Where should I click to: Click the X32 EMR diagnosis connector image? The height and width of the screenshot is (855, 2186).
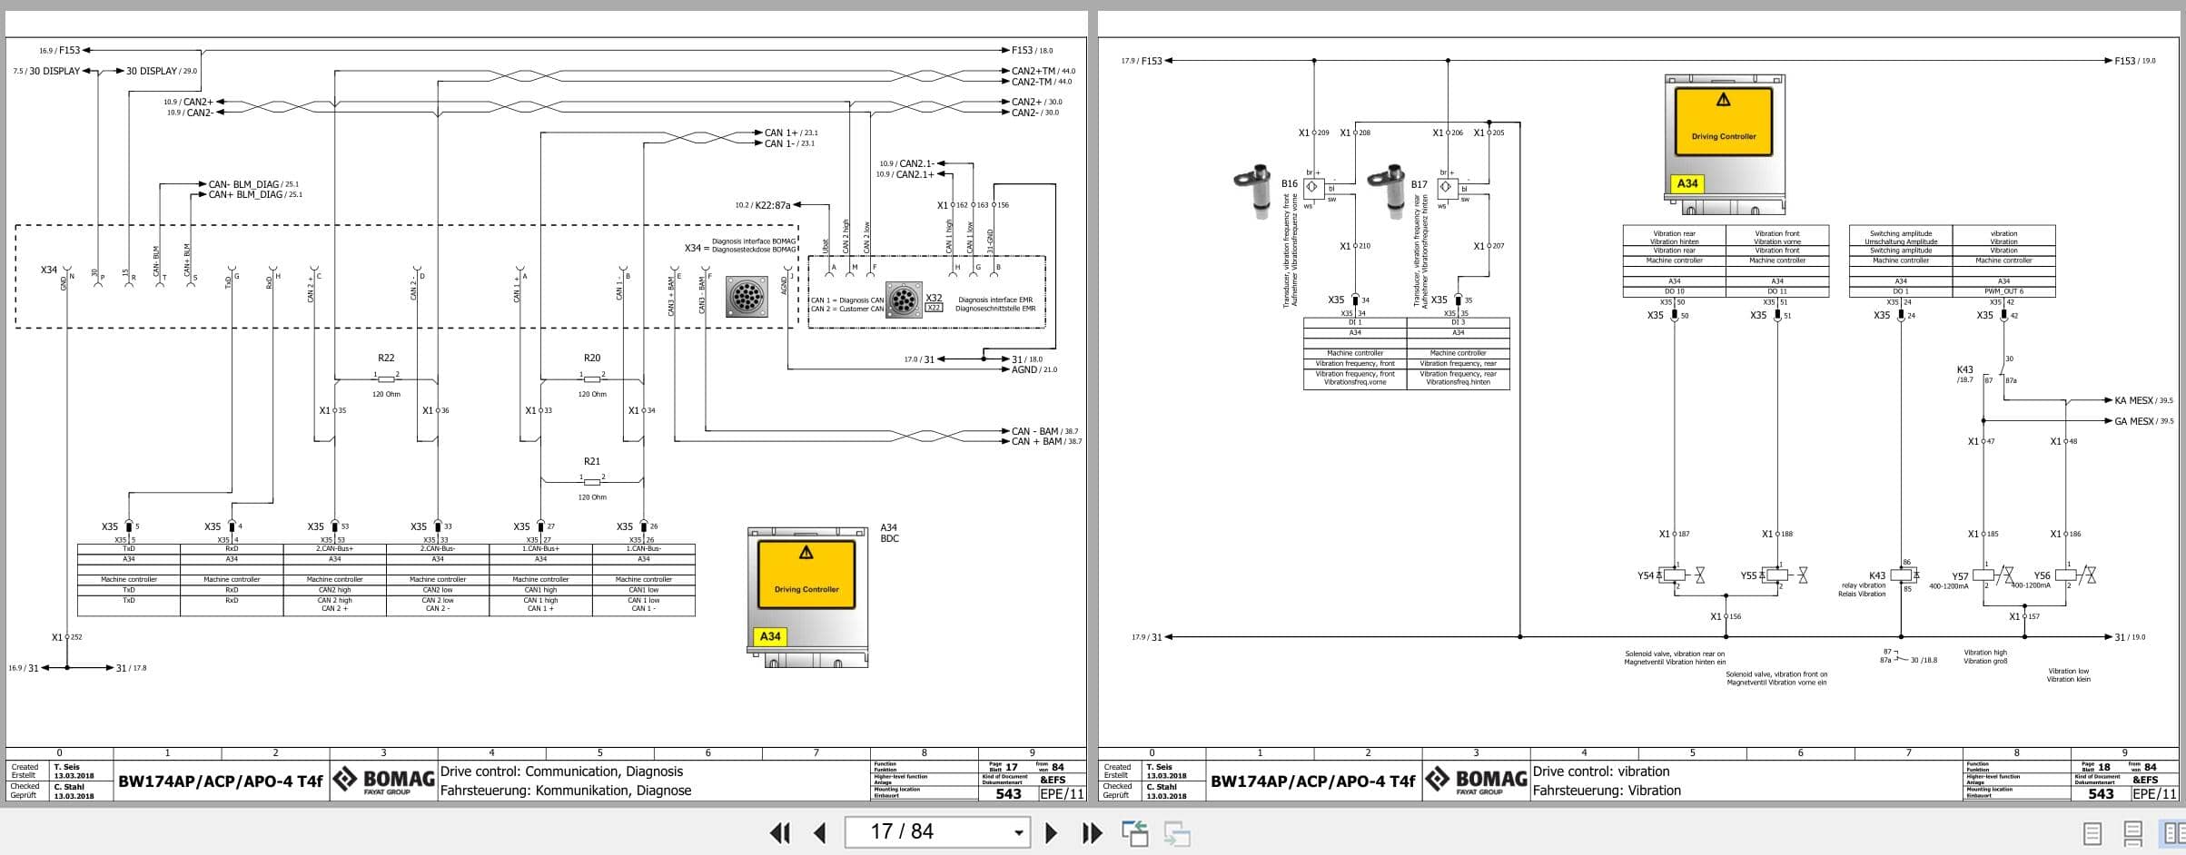[903, 300]
